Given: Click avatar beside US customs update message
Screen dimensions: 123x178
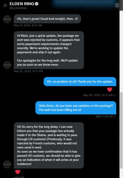Looking at the screenshot, I should pos(7,164).
